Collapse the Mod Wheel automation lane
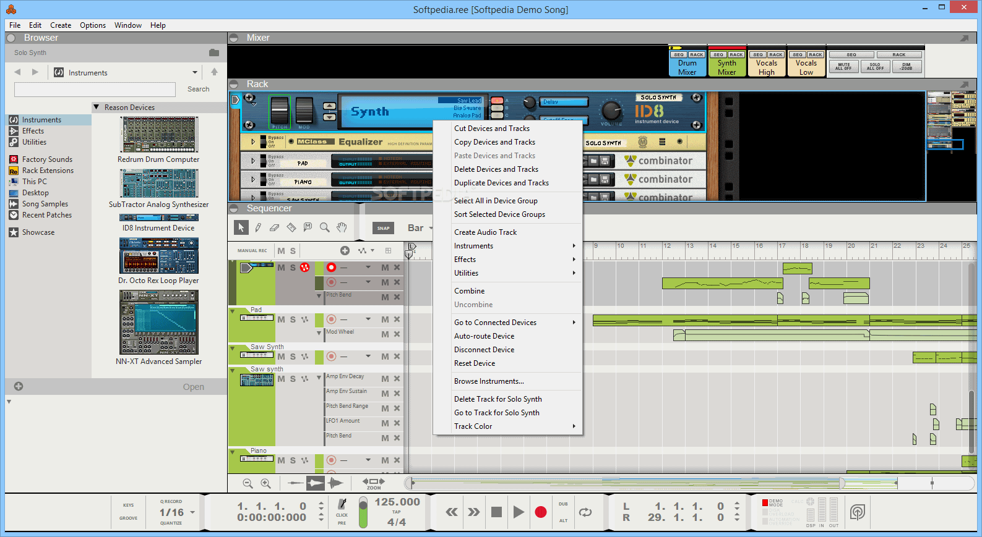982x537 pixels. point(319,333)
